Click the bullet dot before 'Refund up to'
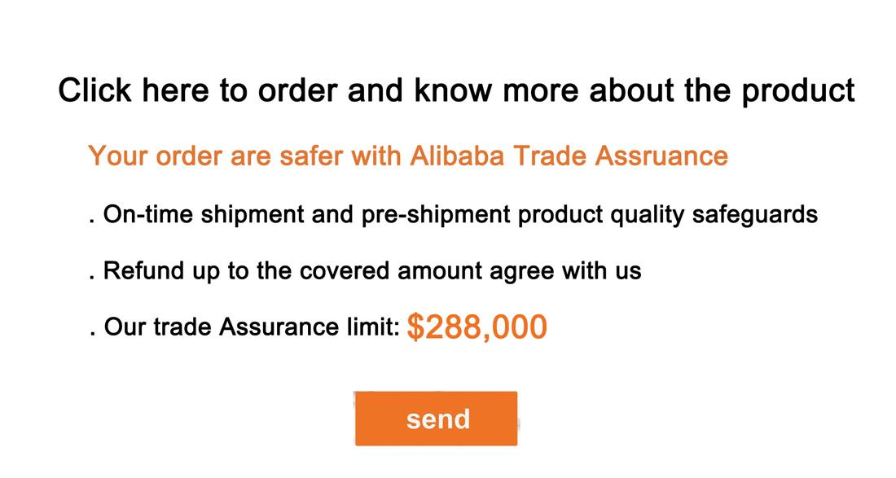The height and width of the screenshot is (478, 896). [x=91, y=278]
